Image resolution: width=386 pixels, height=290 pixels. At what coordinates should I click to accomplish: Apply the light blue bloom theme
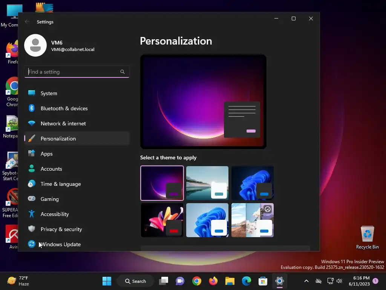pos(207,220)
